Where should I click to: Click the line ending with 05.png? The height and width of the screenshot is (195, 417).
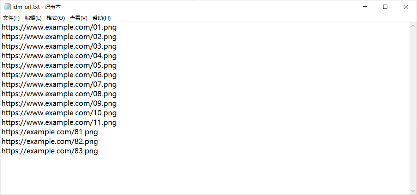pyautogui.click(x=59, y=65)
